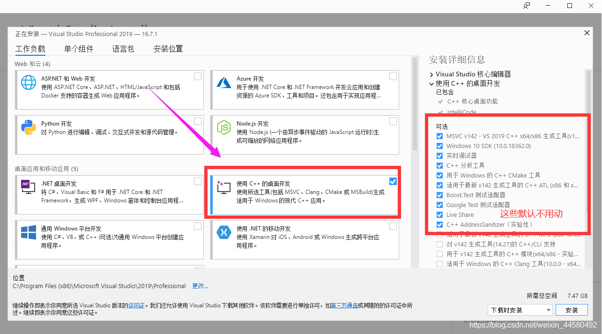Click the C++ 核心桌面功能 included item

tap(473, 101)
